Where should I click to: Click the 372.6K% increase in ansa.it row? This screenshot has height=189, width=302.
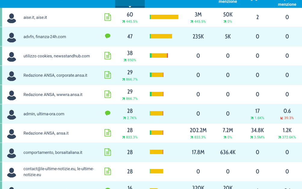click(x=287, y=137)
